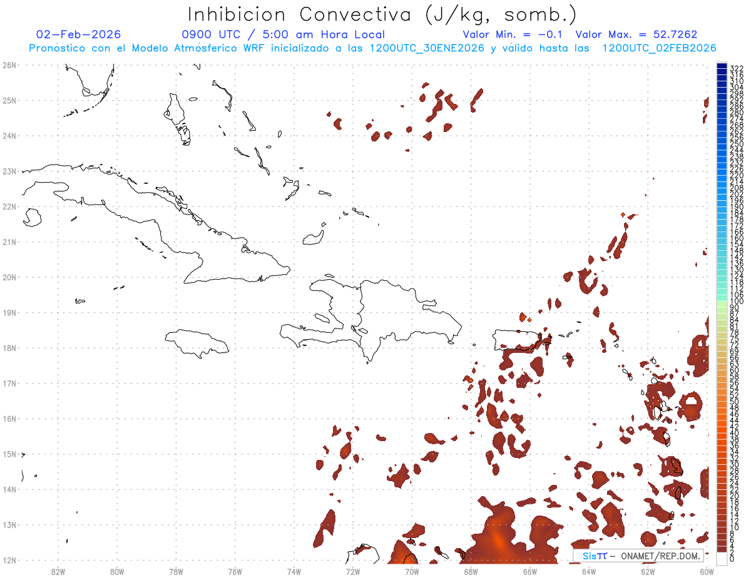Click the darkest blue swatch labeled 322
751x580 pixels.
click(x=722, y=66)
